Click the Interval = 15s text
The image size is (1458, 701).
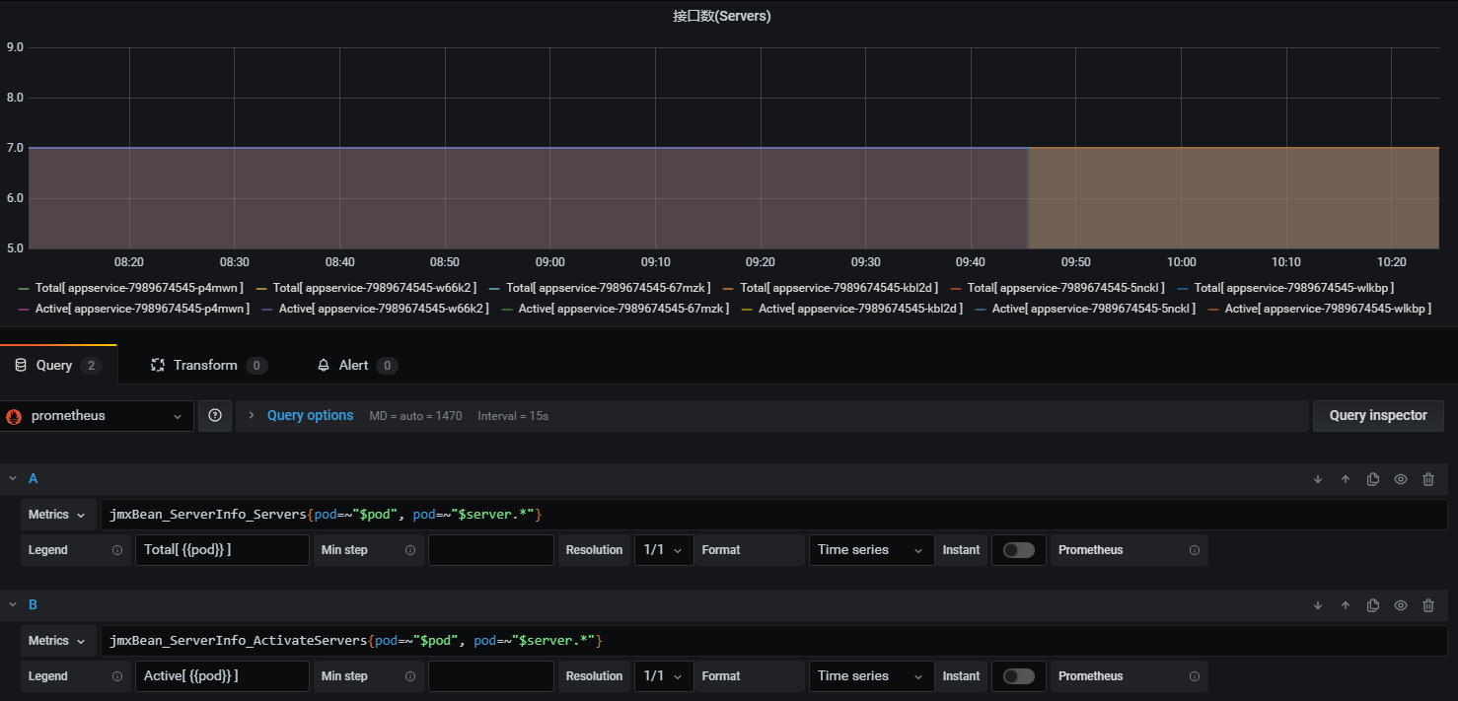(x=513, y=416)
